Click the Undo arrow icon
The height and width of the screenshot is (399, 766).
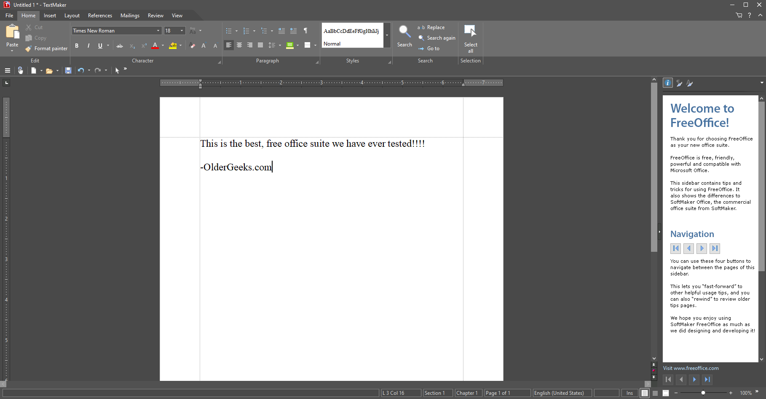(81, 70)
